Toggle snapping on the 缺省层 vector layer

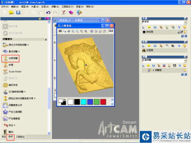tap(182, 32)
